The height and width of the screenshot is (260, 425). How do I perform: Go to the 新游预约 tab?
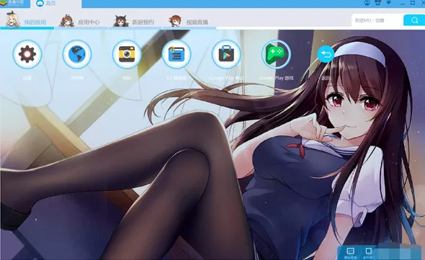point(135,21)
